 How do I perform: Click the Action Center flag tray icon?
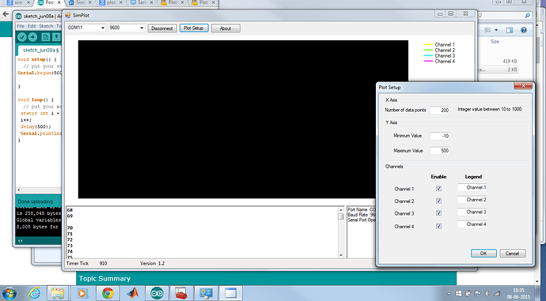478,294
